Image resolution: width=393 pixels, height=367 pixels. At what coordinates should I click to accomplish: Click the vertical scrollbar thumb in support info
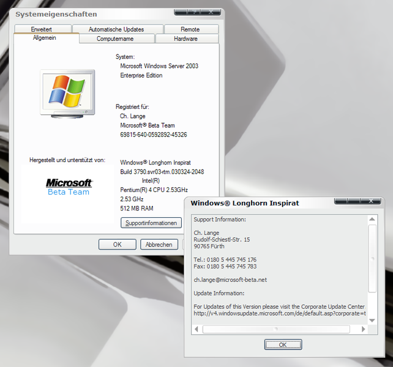pos(372,257)
